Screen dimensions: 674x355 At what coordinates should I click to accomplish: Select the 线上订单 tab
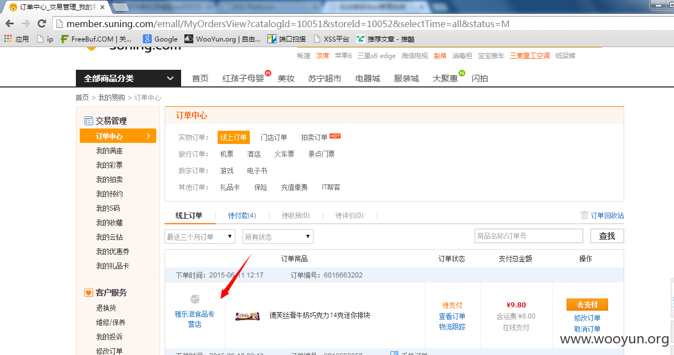click(189, 215)
